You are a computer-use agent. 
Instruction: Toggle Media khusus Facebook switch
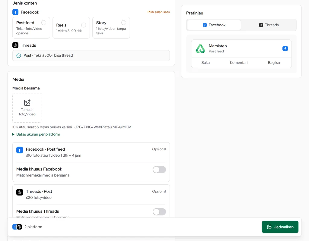pos(159,170)
